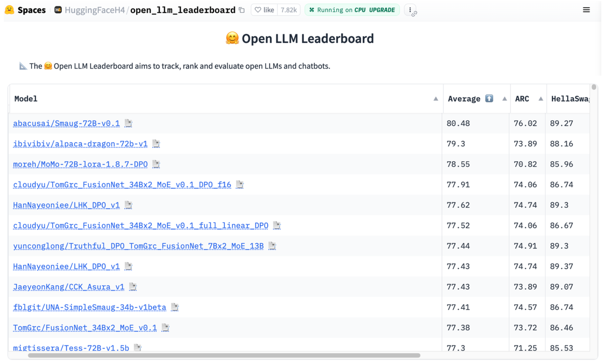The height and width of the screenshot is (364, 603).
Task: Click the Average up-arrow emoji icon
Action: tap(489, 98)
